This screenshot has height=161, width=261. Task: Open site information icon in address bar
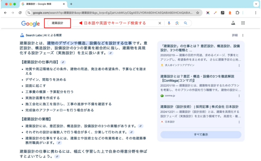click(x=29, y=13)
